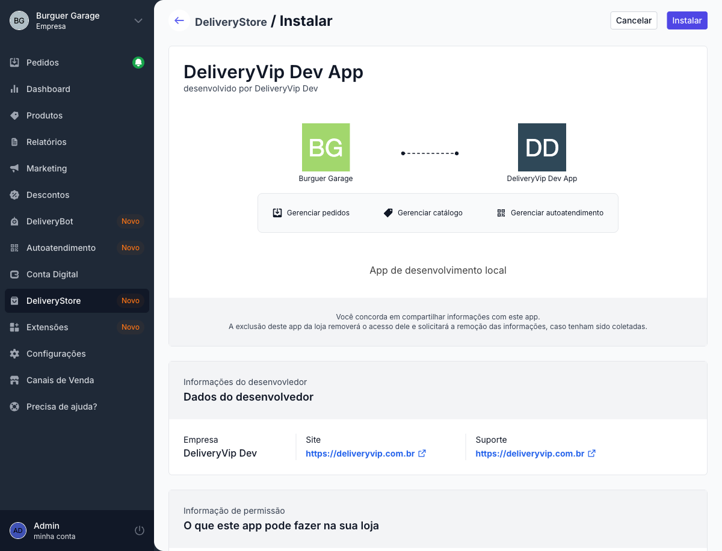Open DeliveryBot in the sidebar
The image size is (722, 551).
(x=77, y=221)
